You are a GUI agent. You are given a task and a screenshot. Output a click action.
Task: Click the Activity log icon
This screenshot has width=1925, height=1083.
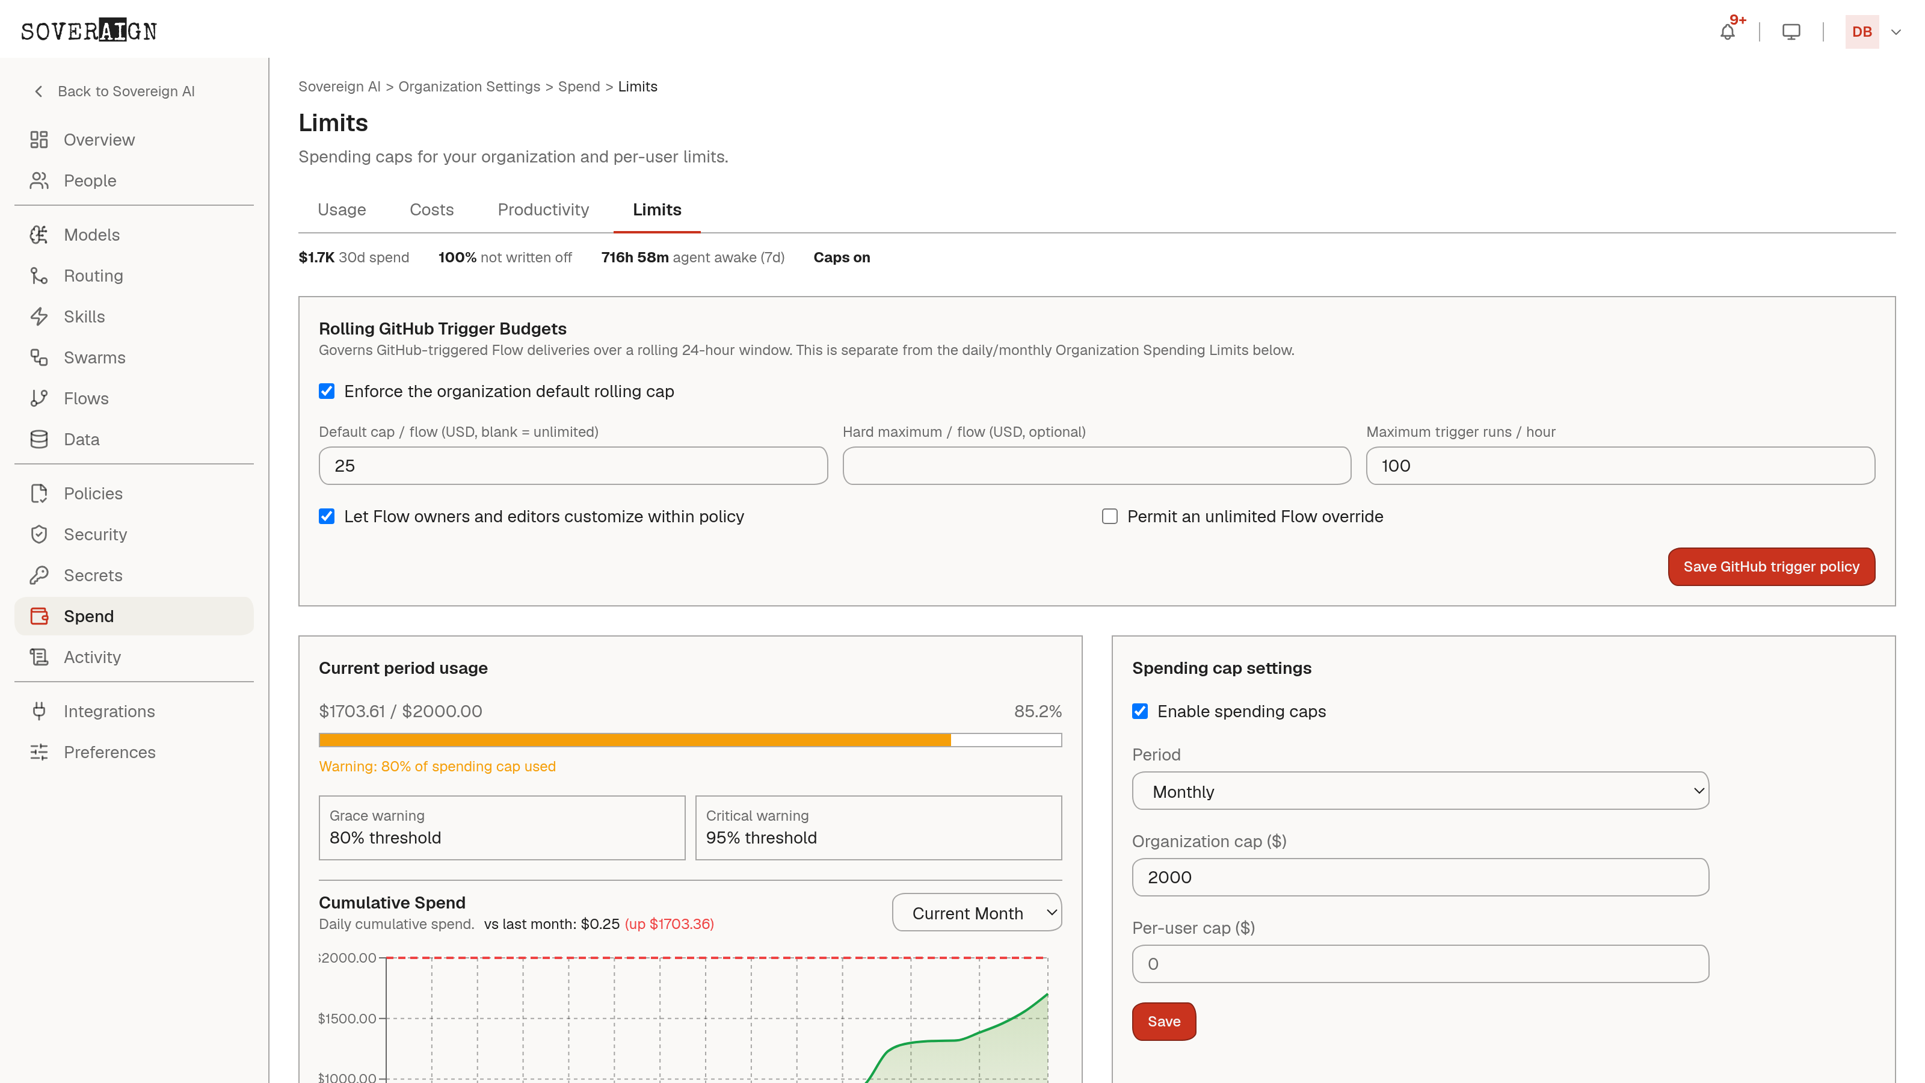click(x=39, y=657)
